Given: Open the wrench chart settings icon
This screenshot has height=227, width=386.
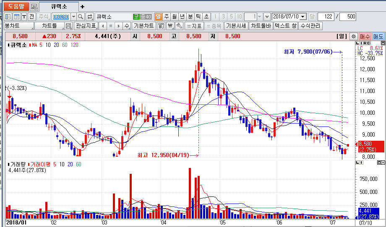Looking at the screenshot, I should coord(179,26).
